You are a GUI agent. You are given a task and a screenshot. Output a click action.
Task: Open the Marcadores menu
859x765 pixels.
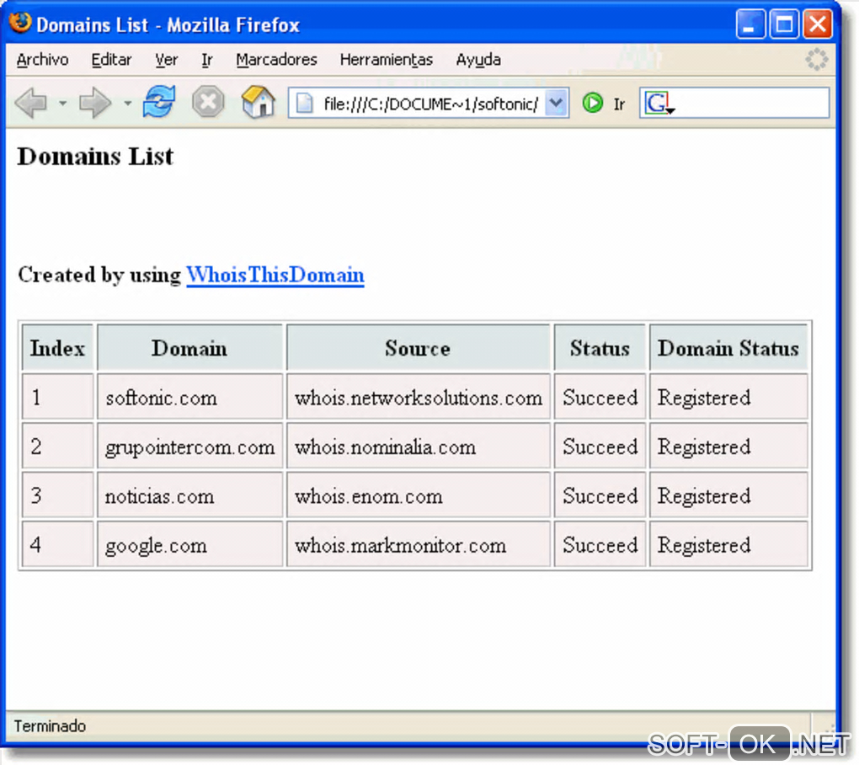277,59
